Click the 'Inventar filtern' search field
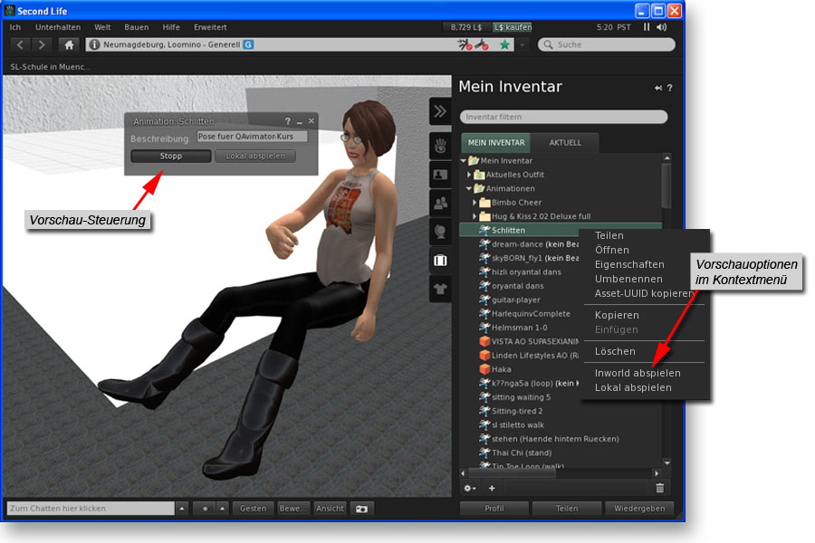Image resolution: width=815 pixels, height=543 pixels. [563, 117]
